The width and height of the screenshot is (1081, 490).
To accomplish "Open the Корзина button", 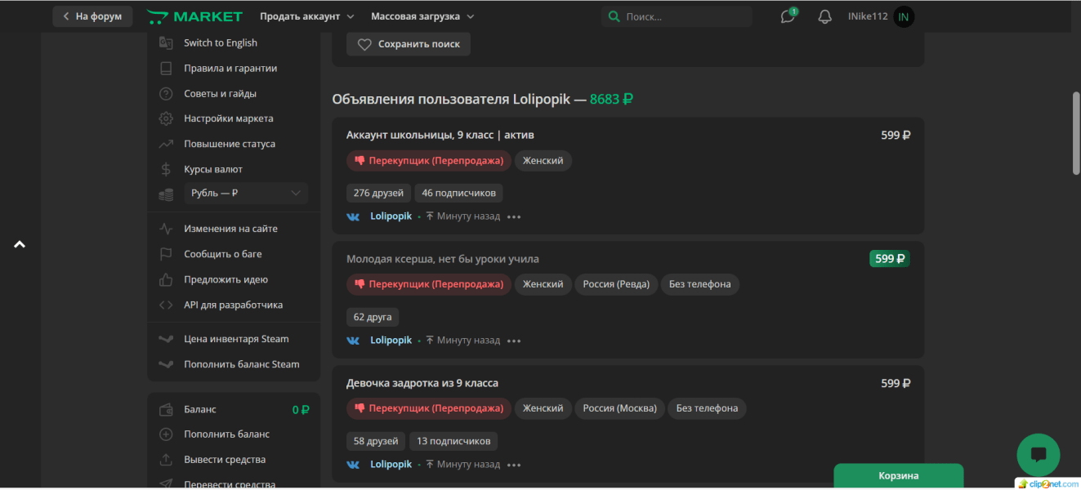I will pyautogui.click(x=898, y=474).
